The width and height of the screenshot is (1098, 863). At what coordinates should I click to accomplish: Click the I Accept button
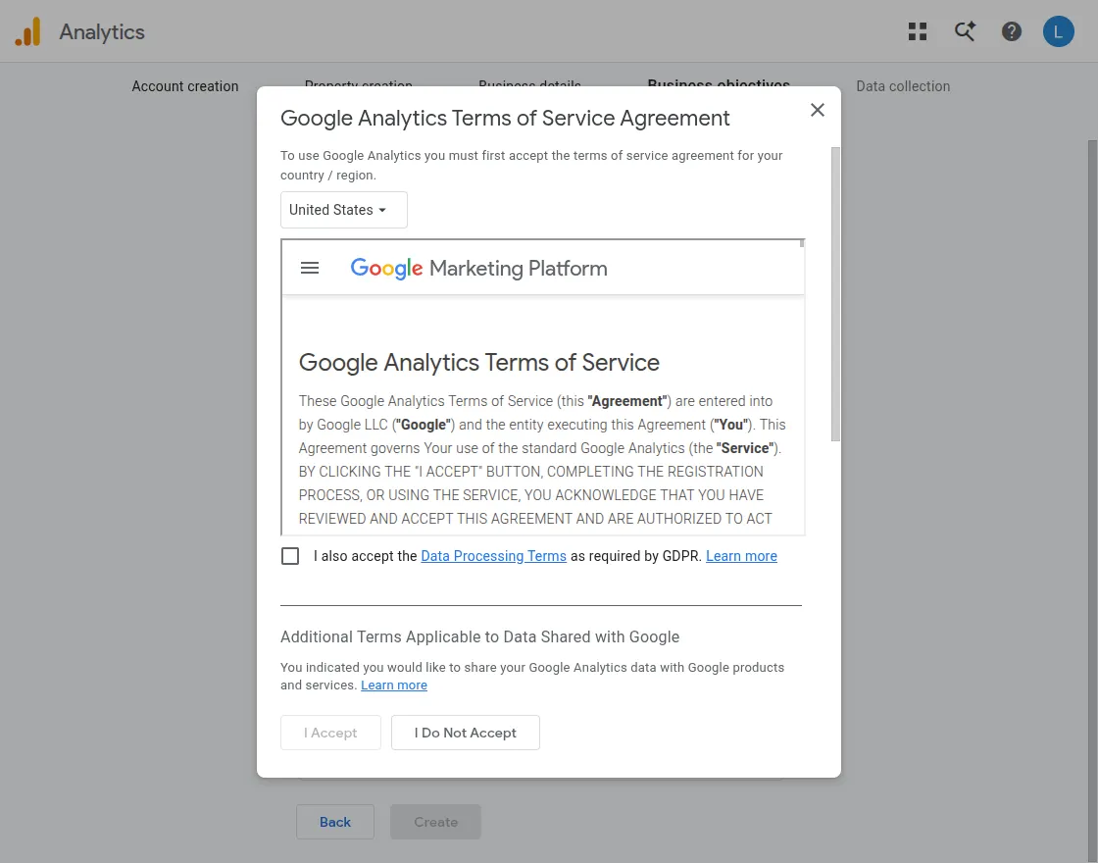point(330,733)
